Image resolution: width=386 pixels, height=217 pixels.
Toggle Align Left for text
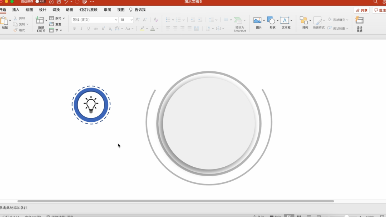coord(168,29)
